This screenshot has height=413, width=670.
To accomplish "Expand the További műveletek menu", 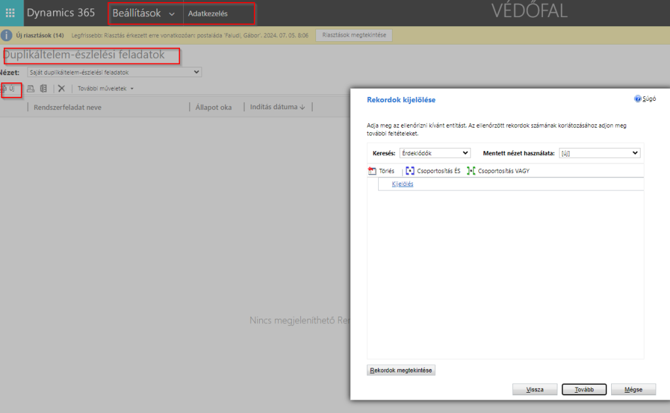I will pos(105,88).
